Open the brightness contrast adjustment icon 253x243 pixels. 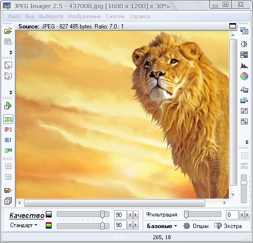coord(244,44)
